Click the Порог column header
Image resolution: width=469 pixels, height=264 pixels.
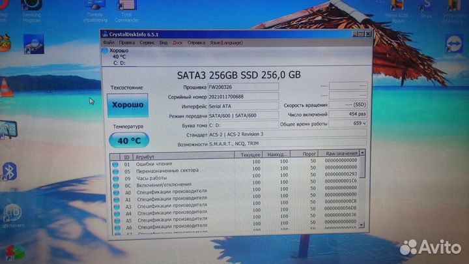[304, 154]
